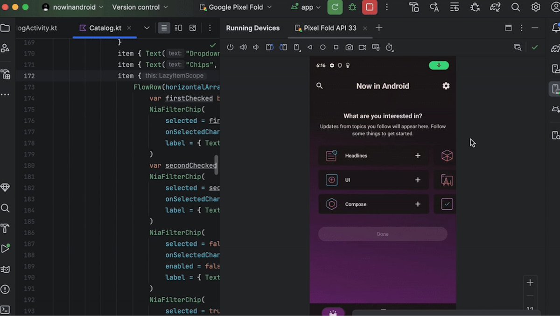Open the Run tool window icon in left sidebar
Image resolution: width=560 pixels, height=316 pixels.
[5, 248]
